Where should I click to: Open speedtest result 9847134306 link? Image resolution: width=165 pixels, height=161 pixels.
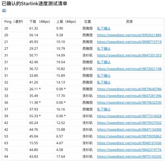coord(129,130)
